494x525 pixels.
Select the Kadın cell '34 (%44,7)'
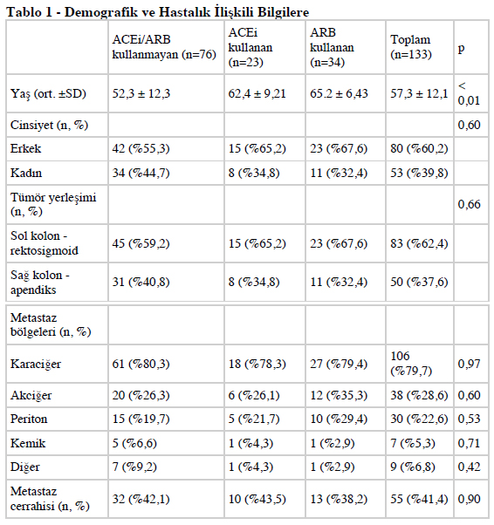141,173
